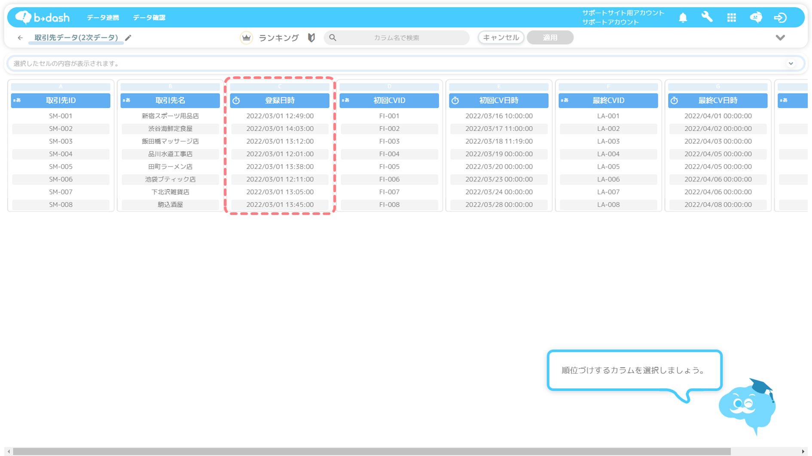This screenshot has height=456, width=812.
Task: Click the キャンセル button
Action: pos(501,38)
